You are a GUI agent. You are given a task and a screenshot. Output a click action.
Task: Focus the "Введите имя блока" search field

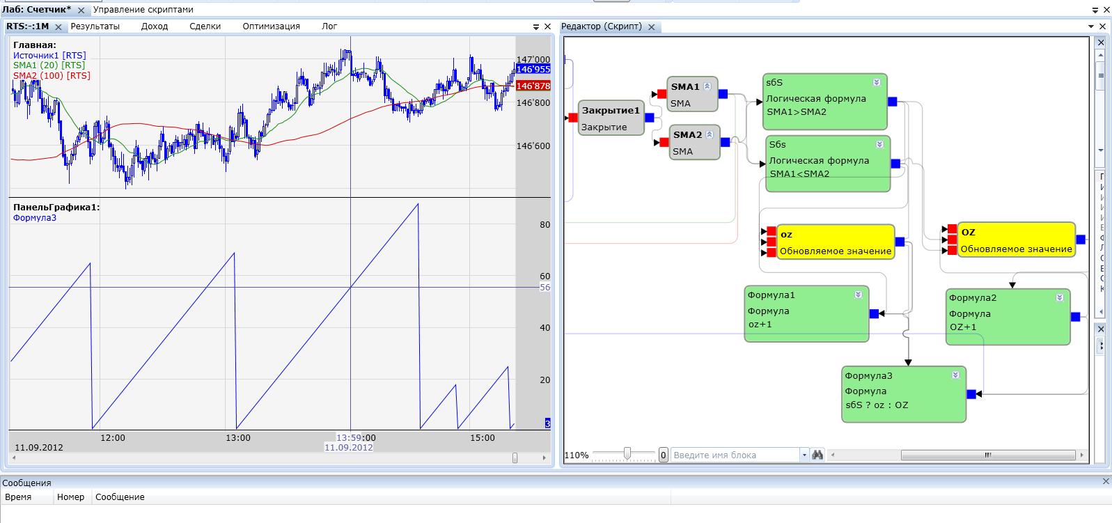(735, 455)
